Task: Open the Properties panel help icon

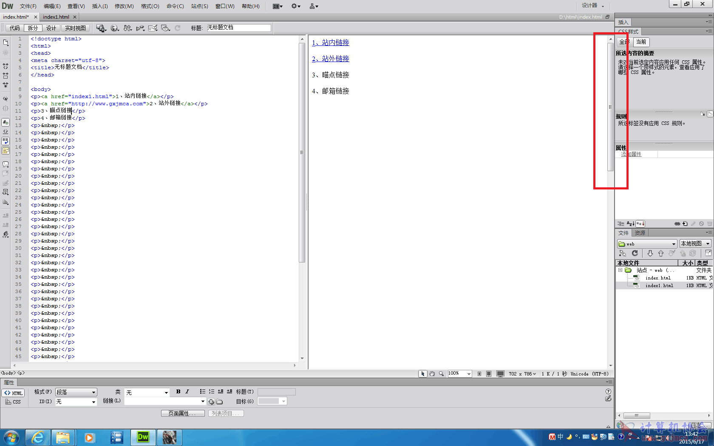Action: pos(608,391)
